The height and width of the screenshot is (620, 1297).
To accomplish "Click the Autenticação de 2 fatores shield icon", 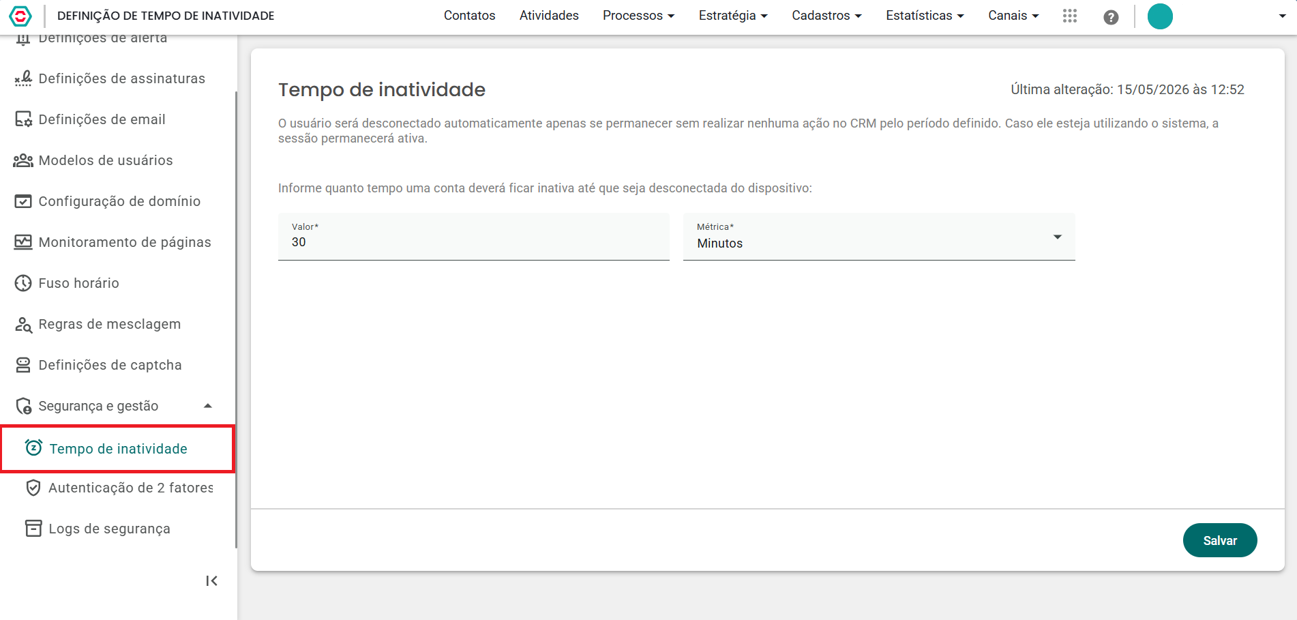I will click(33, 488).
